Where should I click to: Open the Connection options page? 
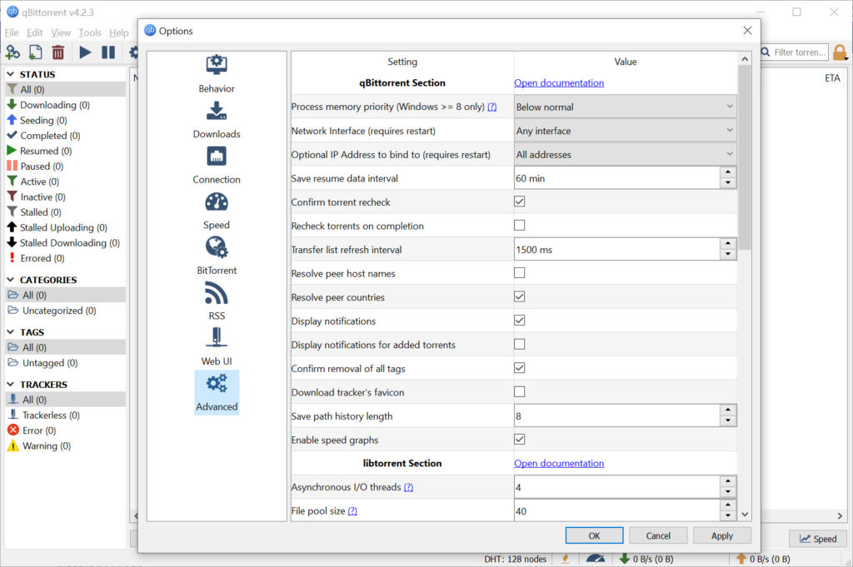tap(217, 165)
